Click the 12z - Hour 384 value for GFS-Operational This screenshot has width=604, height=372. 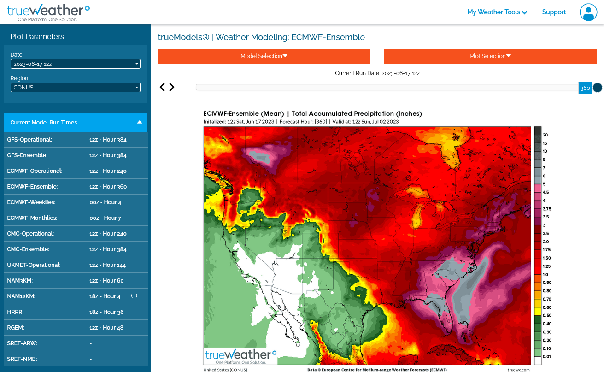[108, 140]
